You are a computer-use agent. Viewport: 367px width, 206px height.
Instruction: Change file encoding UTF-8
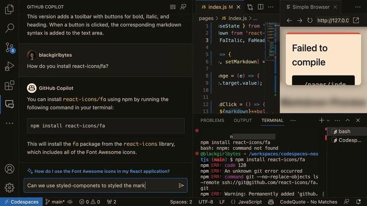pos(206,202)
